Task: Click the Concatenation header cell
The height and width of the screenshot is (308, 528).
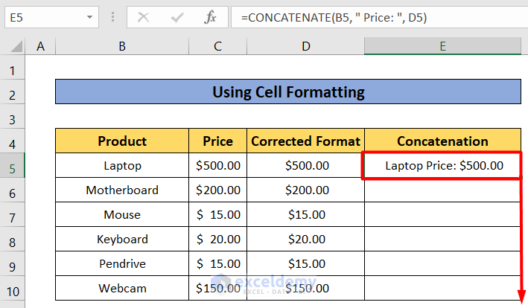Action: tap(442, 141)
